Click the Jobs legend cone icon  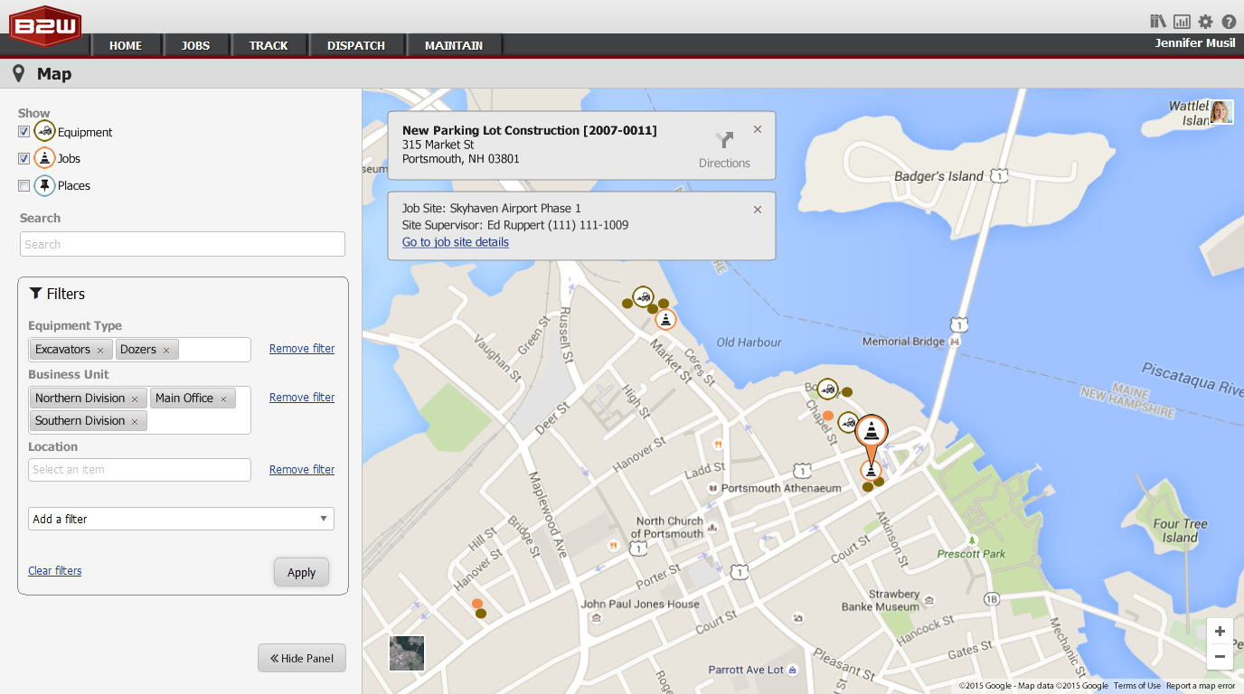tap(45, 158)
